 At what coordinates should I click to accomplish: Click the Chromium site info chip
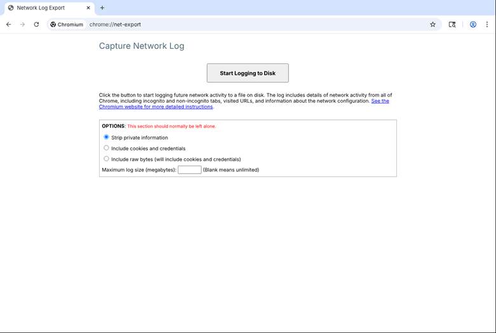[x=67, y=24]
